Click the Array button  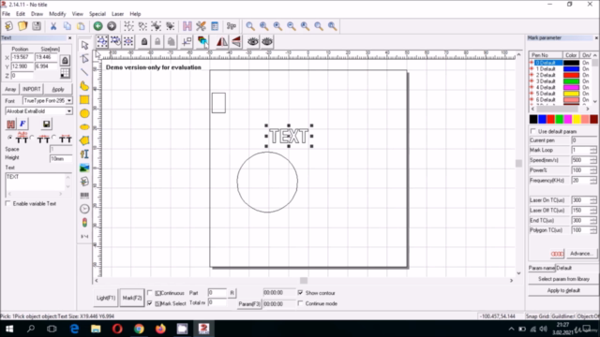10,89
